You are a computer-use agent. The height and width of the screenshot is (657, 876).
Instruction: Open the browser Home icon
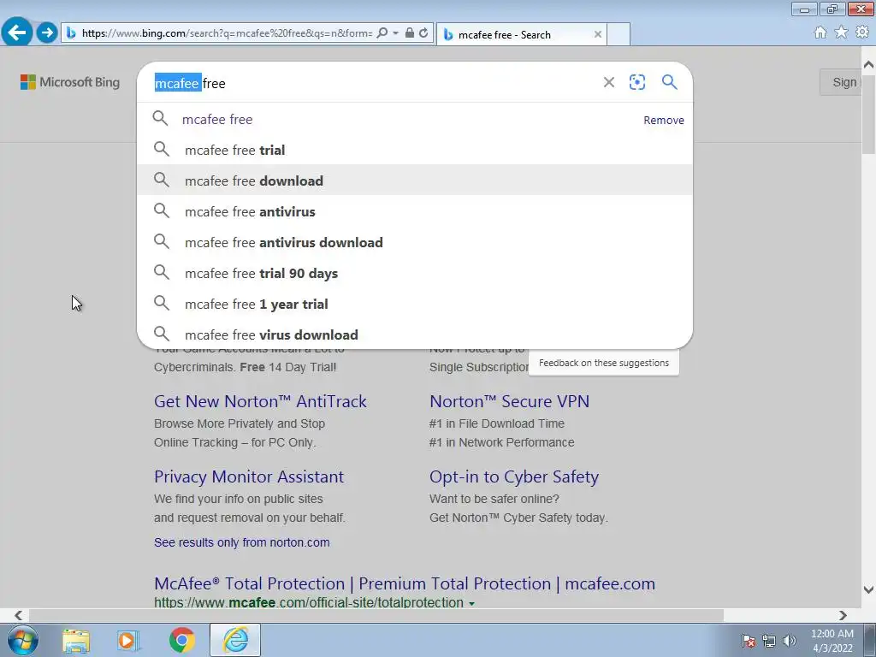pyautogui.click(x=820, y=33)
